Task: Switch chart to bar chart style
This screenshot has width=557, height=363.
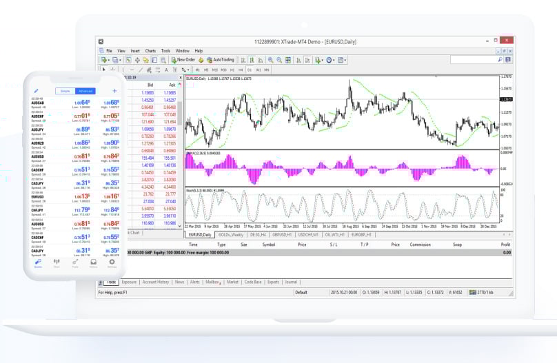Action: click(243, 61)
